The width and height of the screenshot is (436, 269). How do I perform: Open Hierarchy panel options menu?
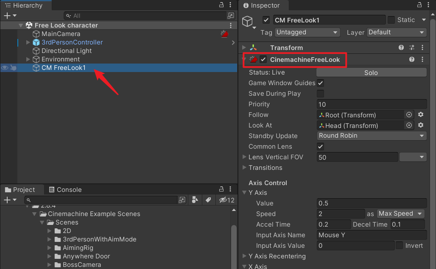[230, 5]
